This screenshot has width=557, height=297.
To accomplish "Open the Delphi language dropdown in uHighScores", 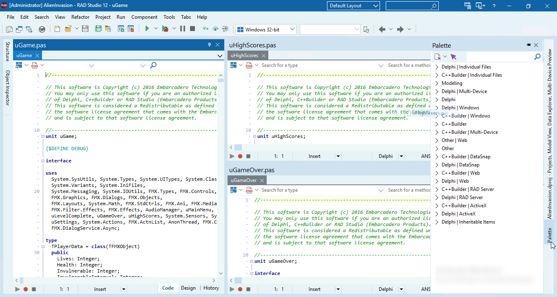I will tap(401, 156).
